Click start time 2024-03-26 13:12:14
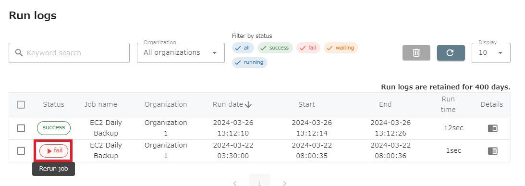This screenshot has width=525, height=186. coord(312,128)
